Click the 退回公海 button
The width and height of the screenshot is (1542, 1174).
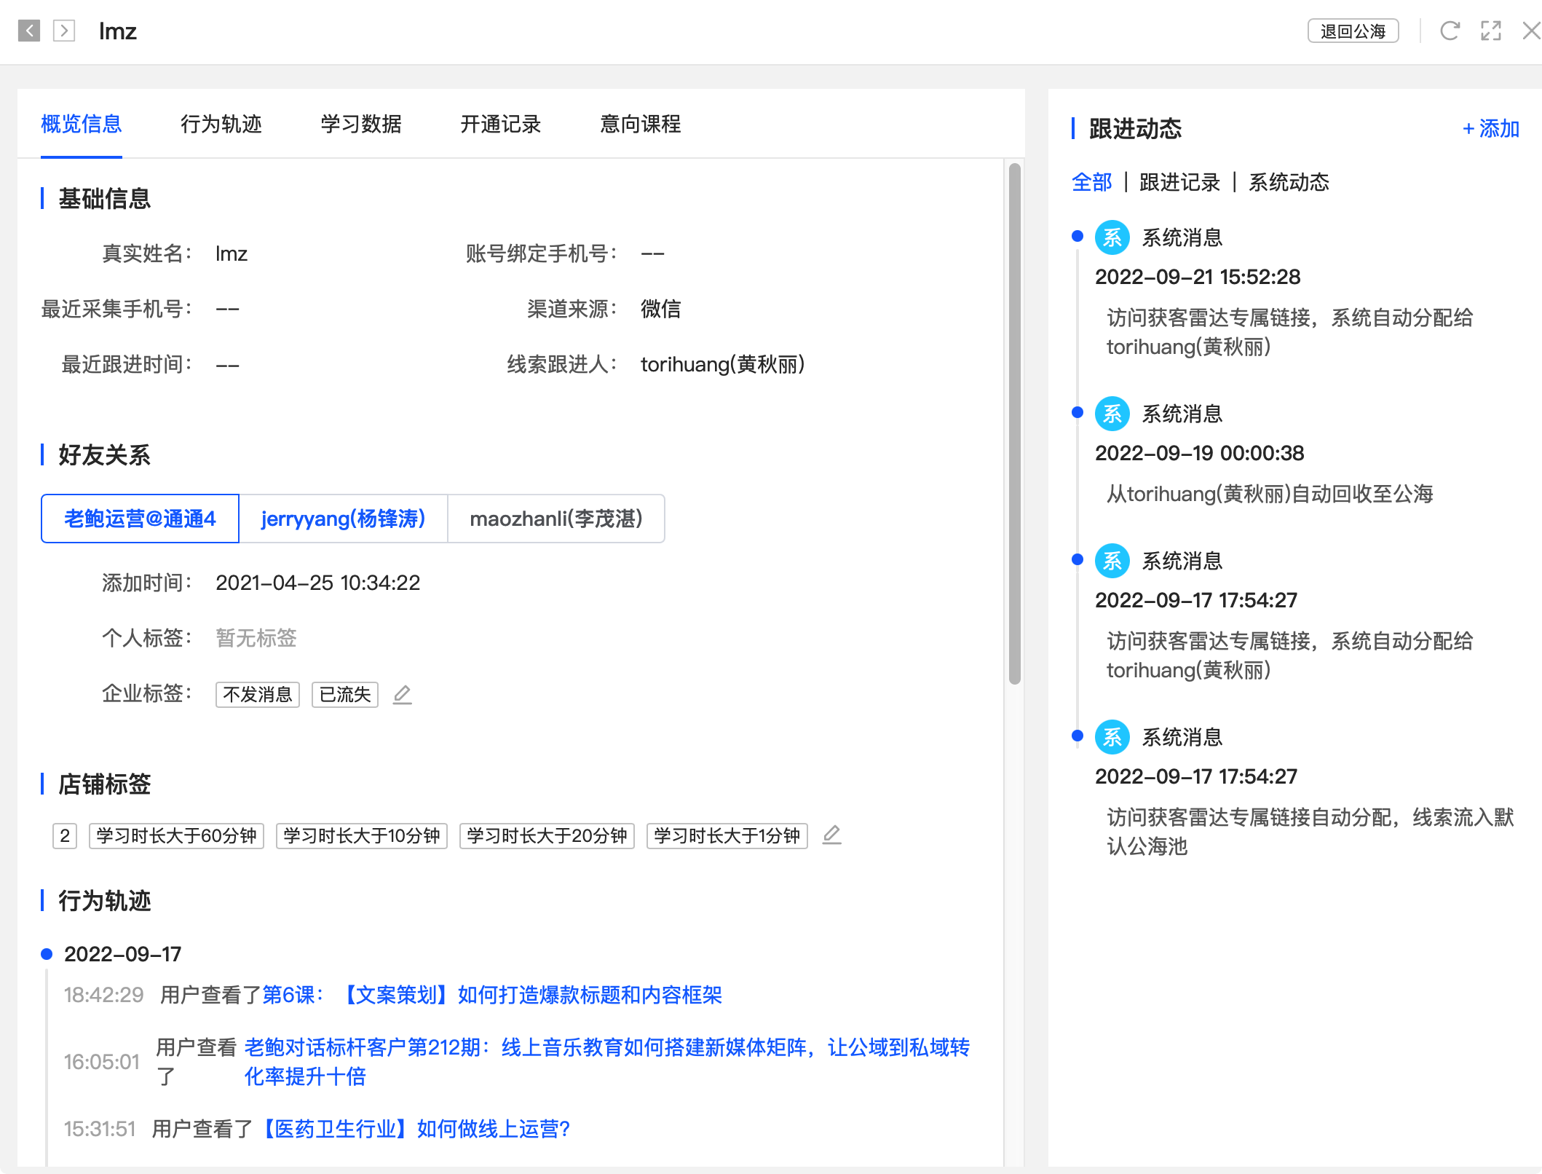click(1353, 31)
